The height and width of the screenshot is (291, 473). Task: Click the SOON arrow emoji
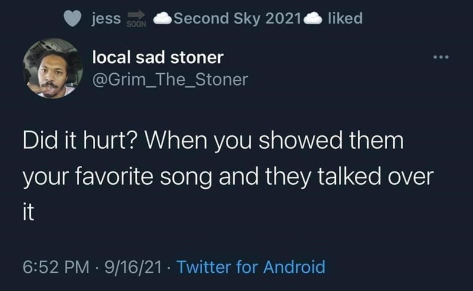coord(138,19)
